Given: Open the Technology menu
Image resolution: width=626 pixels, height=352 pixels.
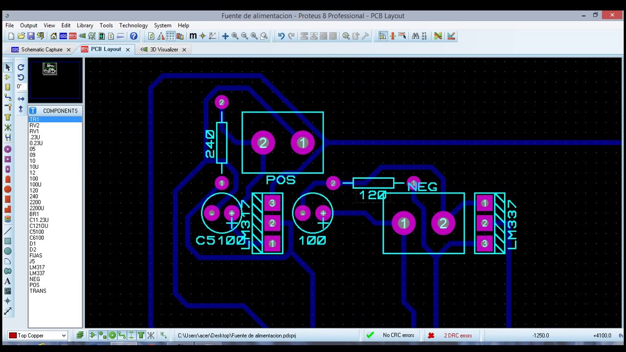Looking at the screenshot, I should click(134, 25).
